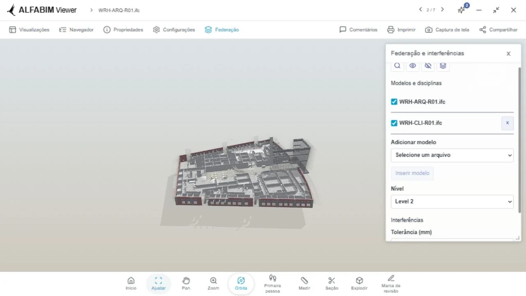This screenshot has width=526, height=296.
Task: Open Configurações settings
Action: coord(174,30)
